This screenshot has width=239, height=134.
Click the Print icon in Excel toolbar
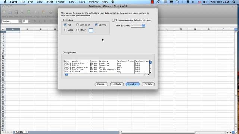tap(22, 12)
